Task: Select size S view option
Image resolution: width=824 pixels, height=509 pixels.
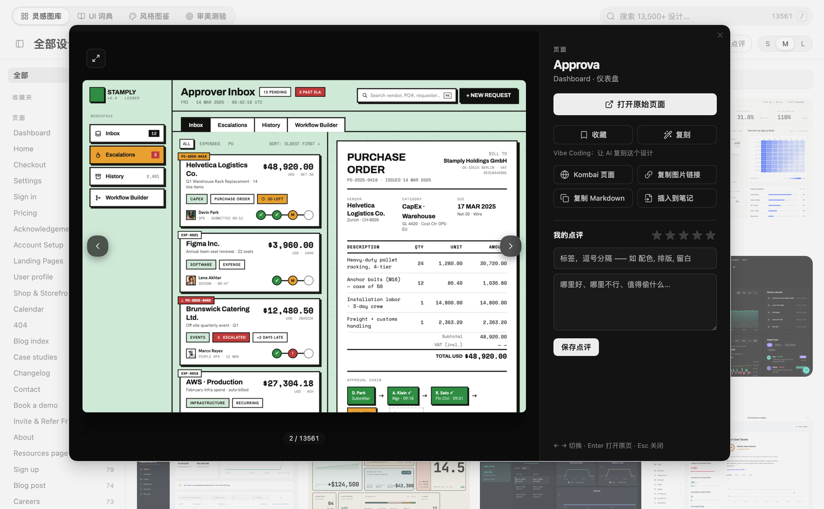Action: [767, 44]
